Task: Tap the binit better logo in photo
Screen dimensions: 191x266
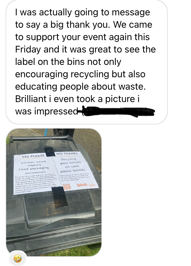Action: [86, 185]
